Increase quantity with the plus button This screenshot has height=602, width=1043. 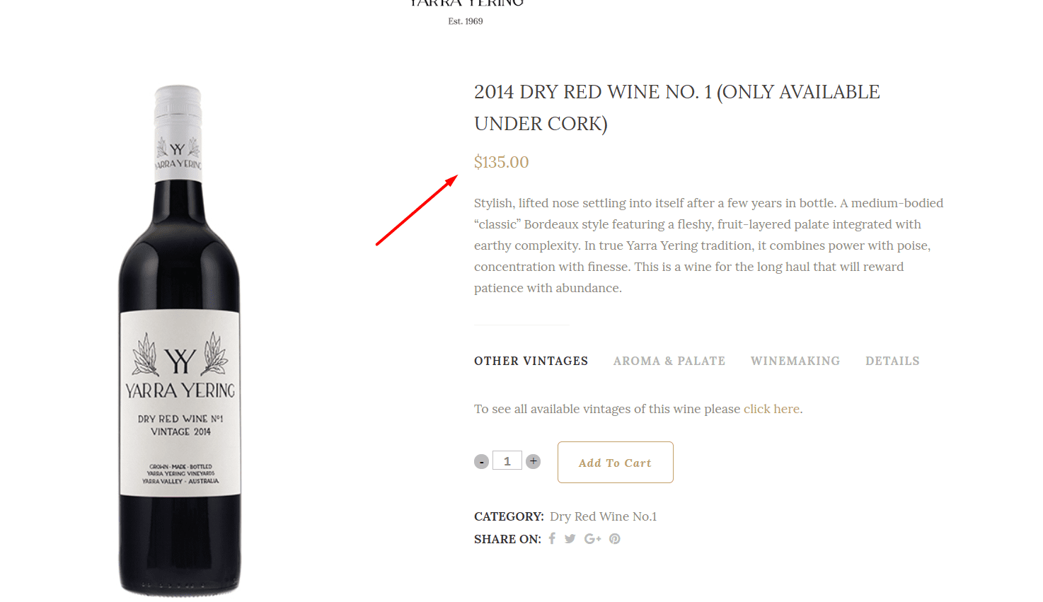(534, 461)
